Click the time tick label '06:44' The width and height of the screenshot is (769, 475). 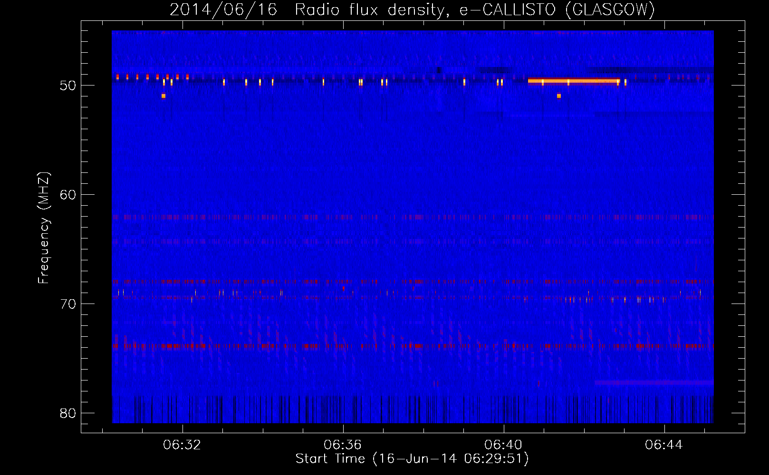click(664, 445)
